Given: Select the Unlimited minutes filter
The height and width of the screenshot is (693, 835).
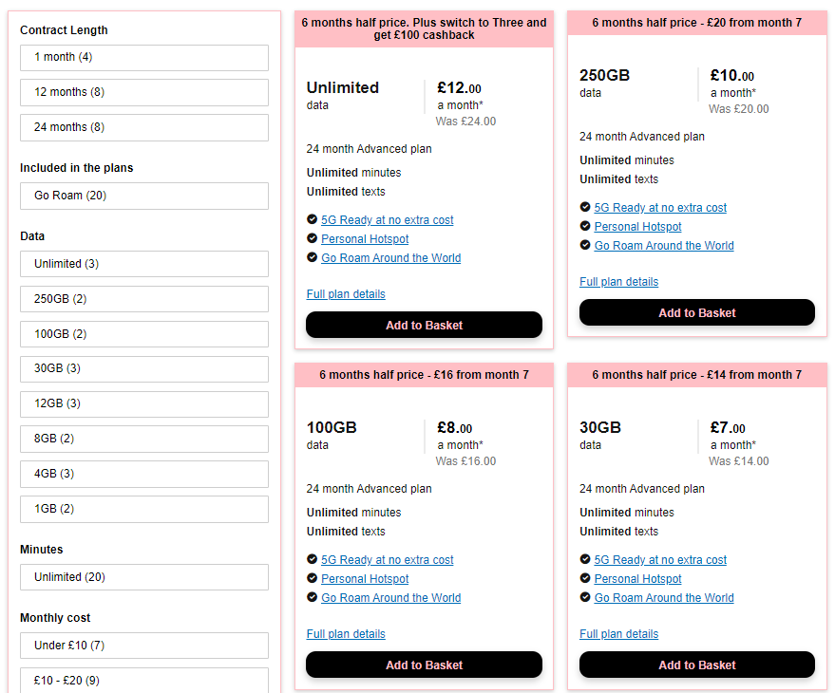Looking at the screenshot, I should pos(144,577).
